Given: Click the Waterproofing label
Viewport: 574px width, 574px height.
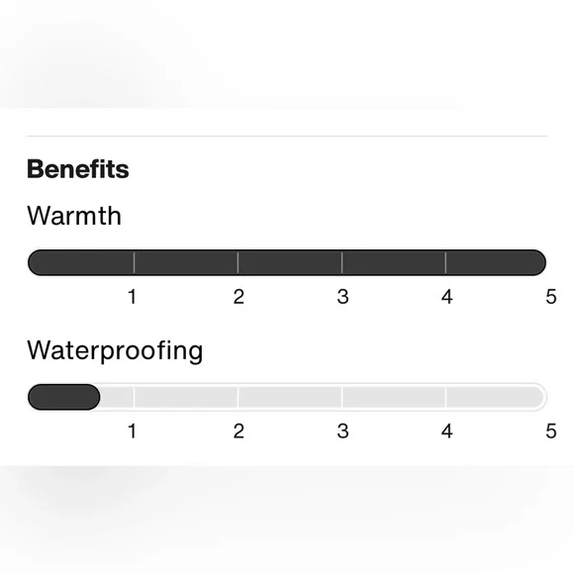Looking at the screenshot, I should 115,350.
